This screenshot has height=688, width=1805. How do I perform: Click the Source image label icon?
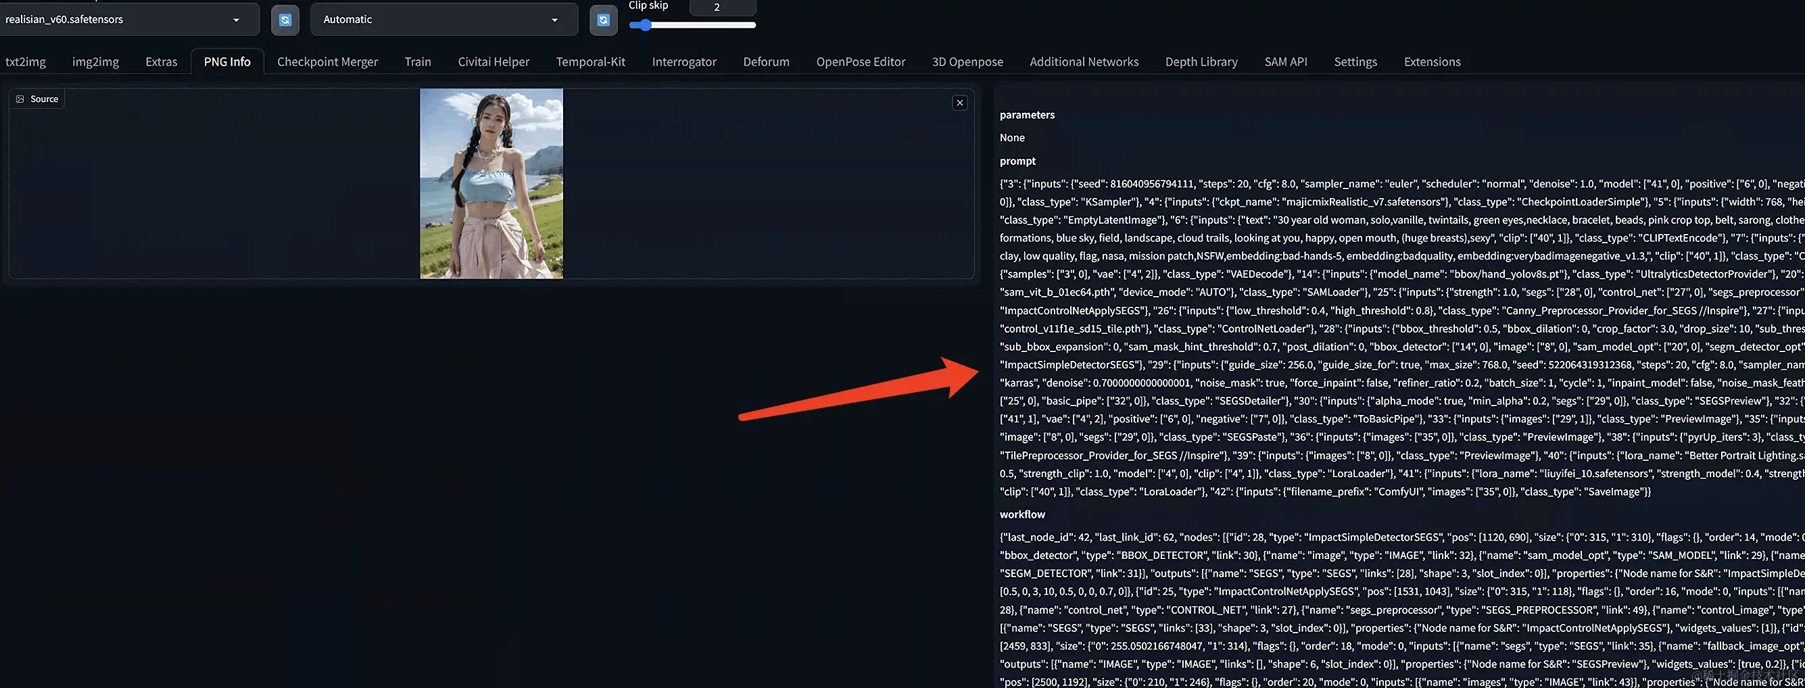coord(20,99)
